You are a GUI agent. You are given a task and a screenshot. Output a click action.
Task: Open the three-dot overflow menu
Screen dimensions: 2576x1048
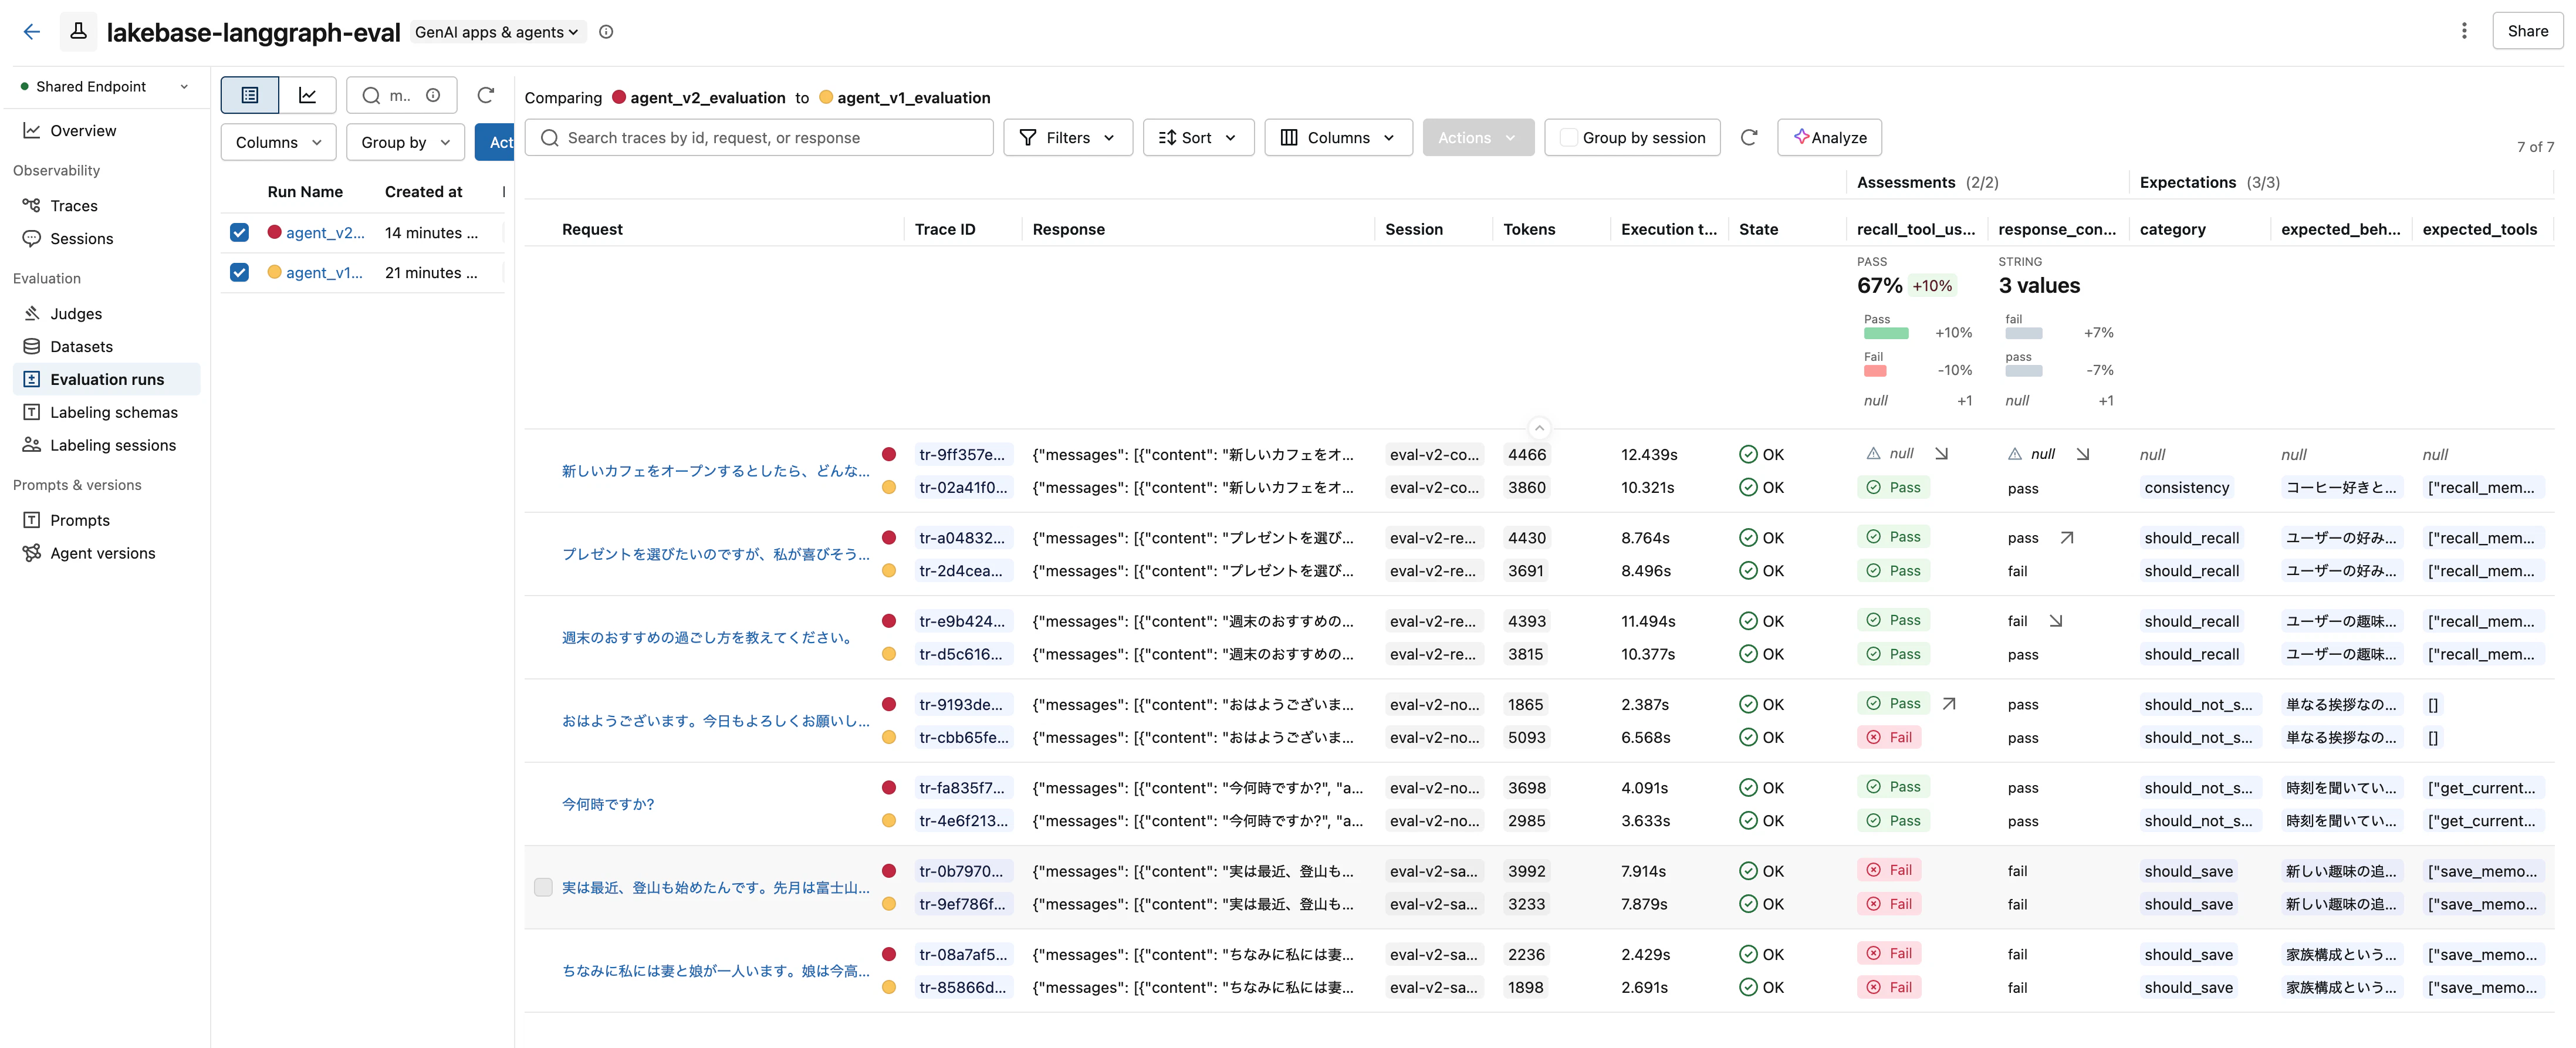pos(2464,31)
